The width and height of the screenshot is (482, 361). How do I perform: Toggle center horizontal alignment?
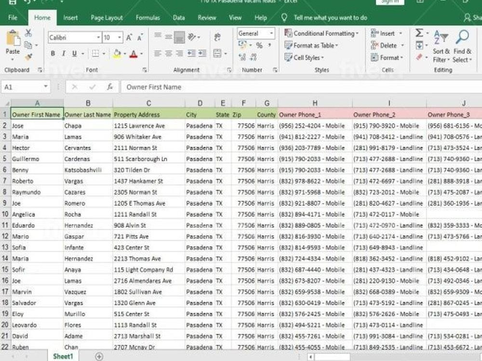coord(168,53)
